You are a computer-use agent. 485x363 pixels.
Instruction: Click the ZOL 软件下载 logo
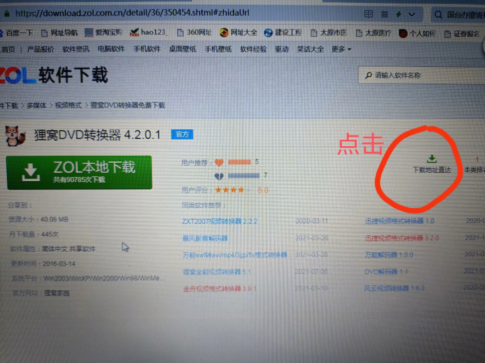(53, 75)
